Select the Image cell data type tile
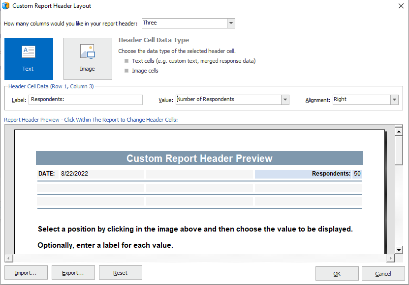409x285 pixels. tap(88, 59)
